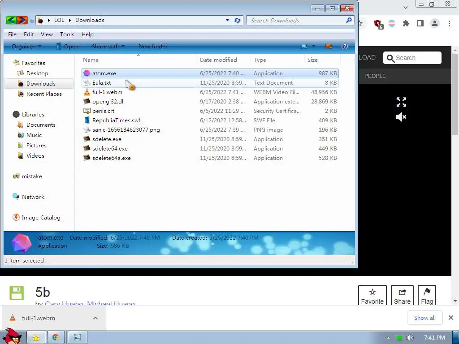Click the opengl32.dll file icon

[x=87, y=102]
